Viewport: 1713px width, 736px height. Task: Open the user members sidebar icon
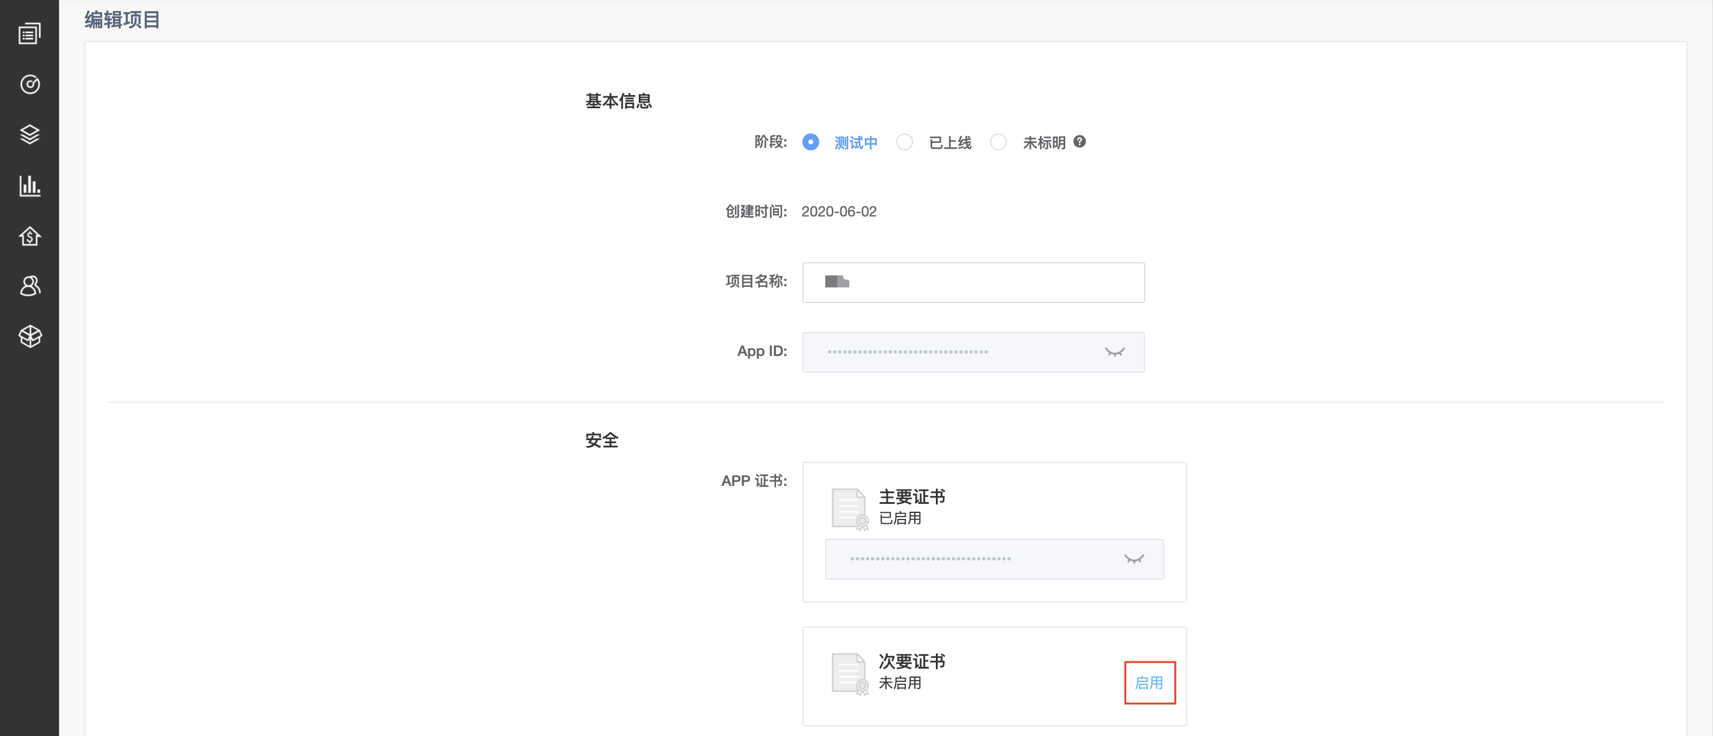[x=29, y=286]
